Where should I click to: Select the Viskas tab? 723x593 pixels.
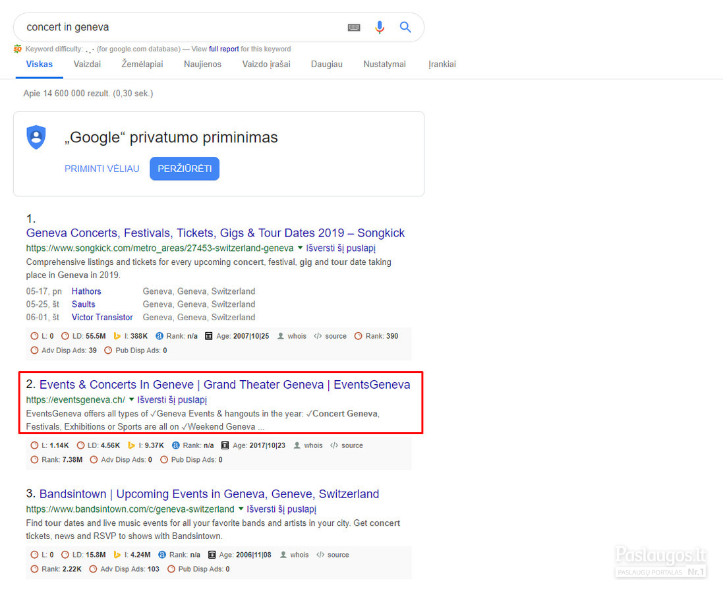point(39,64)
